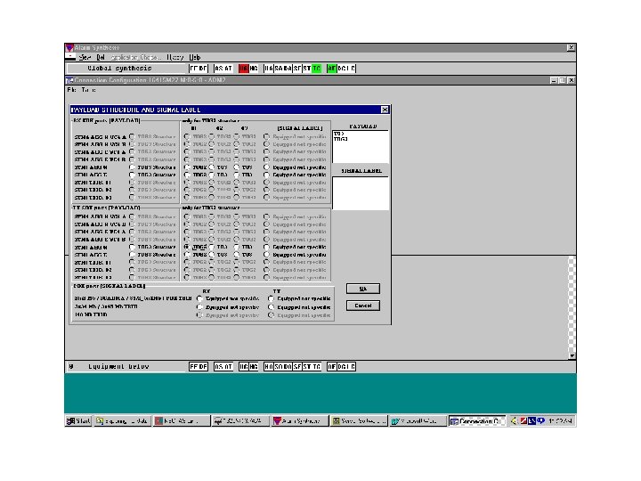Open Application Choice menu in Alarm Synthesis
The image size is (641, 481).
135,57
